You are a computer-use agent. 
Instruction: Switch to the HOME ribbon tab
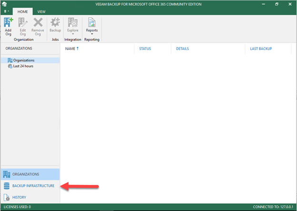point(22,12)
